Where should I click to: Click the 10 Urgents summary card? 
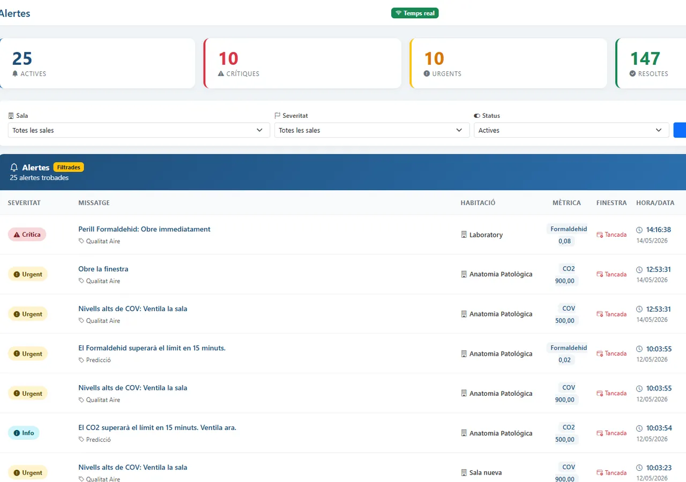pyautogui.click(x=508, y=63)
